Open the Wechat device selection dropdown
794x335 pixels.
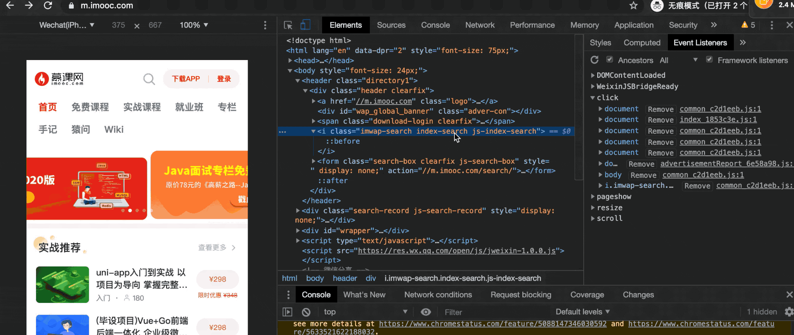[67, 25]
